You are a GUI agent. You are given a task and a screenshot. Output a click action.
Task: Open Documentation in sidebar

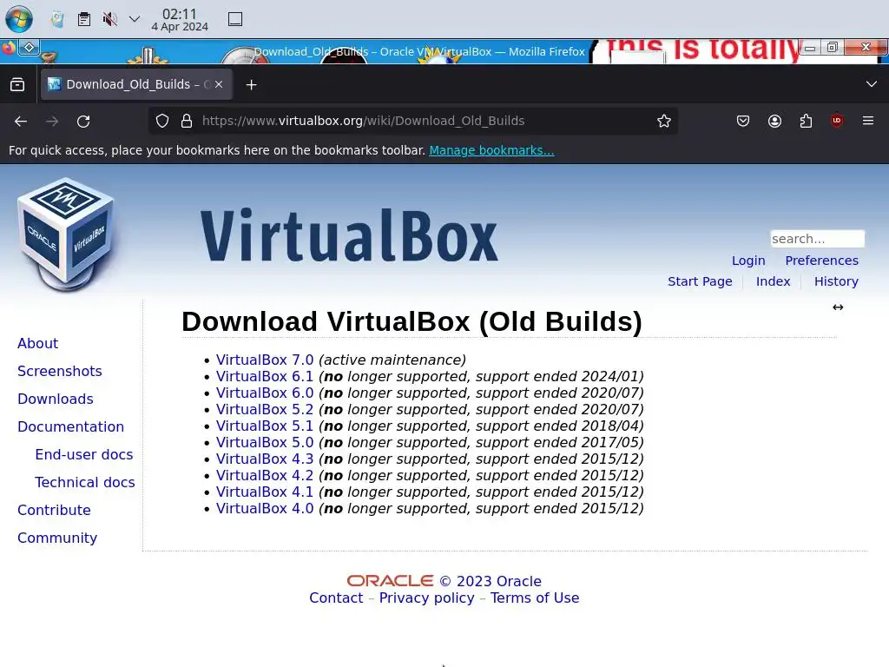[x=70, y=426]
